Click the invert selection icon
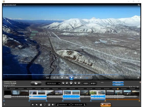Viewport: 143px width, 107px height. (x=49, y=105)
